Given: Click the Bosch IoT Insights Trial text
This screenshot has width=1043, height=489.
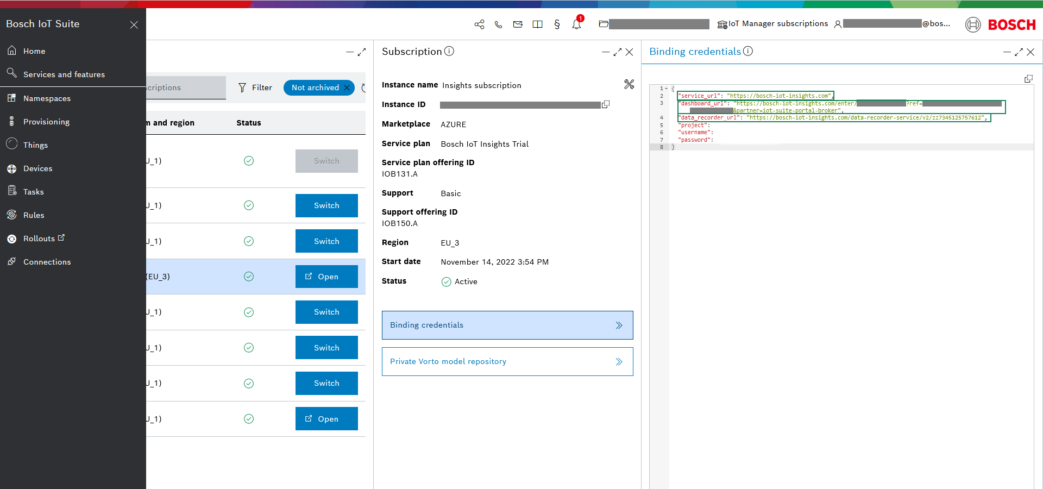Looking at the screenshot, I should tap(485, 144).
